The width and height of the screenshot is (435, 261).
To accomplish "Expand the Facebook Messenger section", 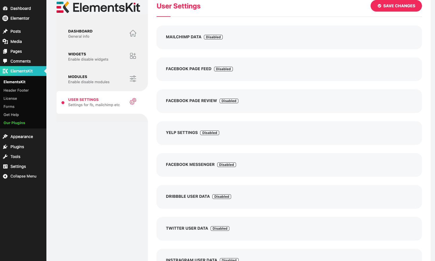I will click(x=289, y=165).
